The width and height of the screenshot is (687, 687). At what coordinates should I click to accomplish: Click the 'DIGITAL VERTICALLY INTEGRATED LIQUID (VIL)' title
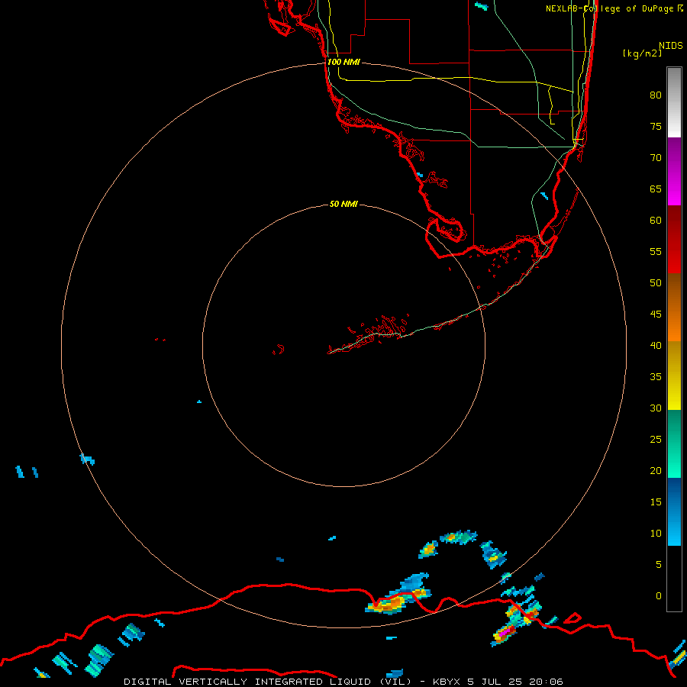[267, 682]
